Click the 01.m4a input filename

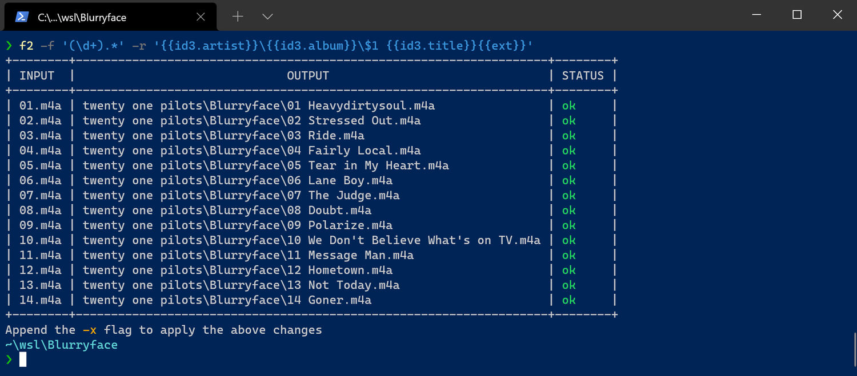tap(40, 106)
